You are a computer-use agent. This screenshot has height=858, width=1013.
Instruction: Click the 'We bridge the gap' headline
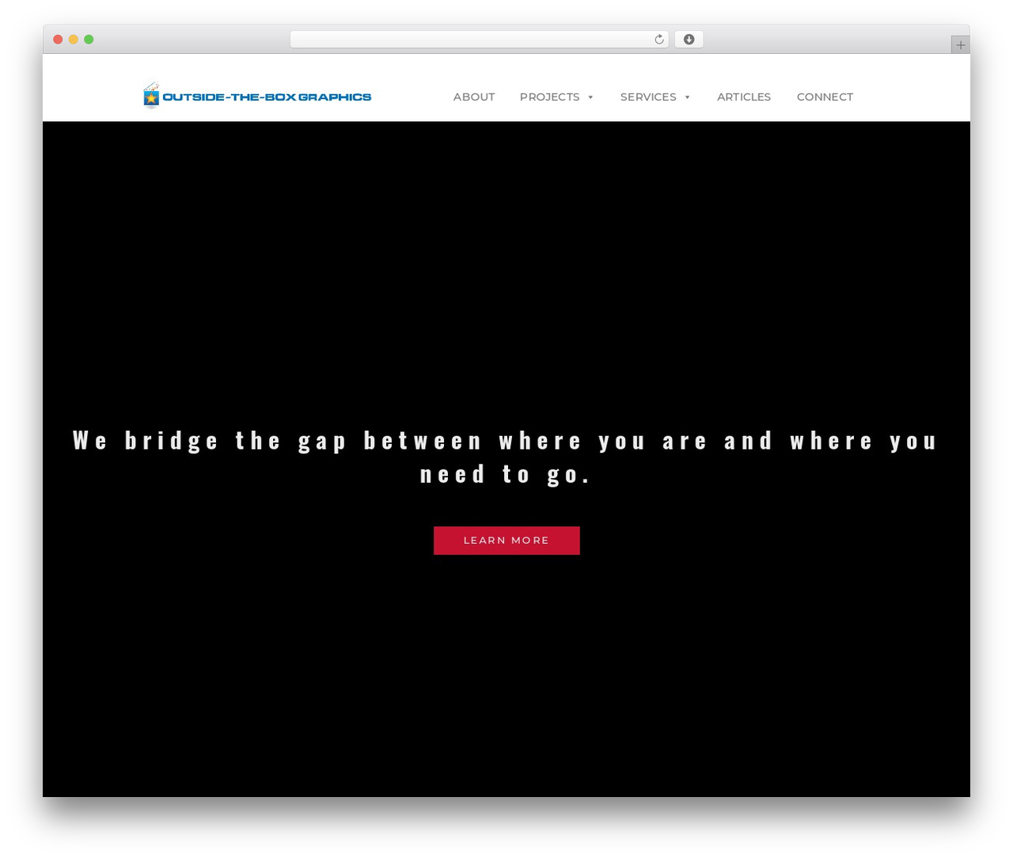coord(505,457)
